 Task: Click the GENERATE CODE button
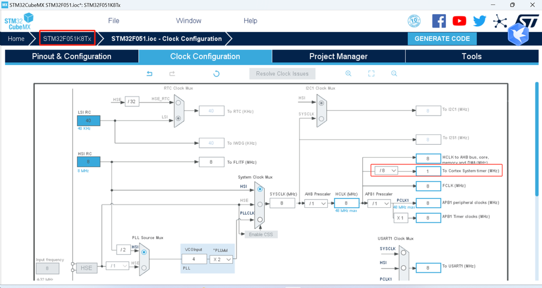click(442, 39)
